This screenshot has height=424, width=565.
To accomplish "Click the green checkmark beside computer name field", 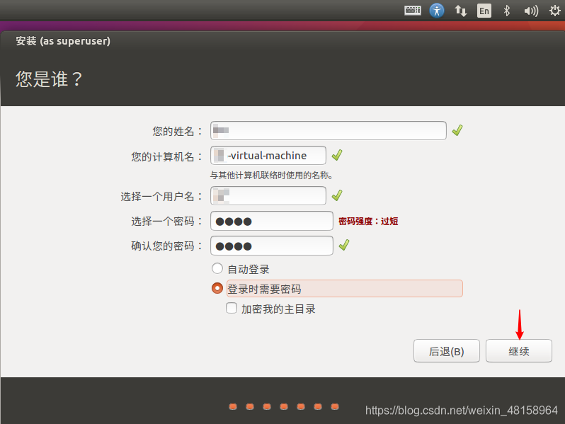I will pyautogui.click(x=337, y=155).
